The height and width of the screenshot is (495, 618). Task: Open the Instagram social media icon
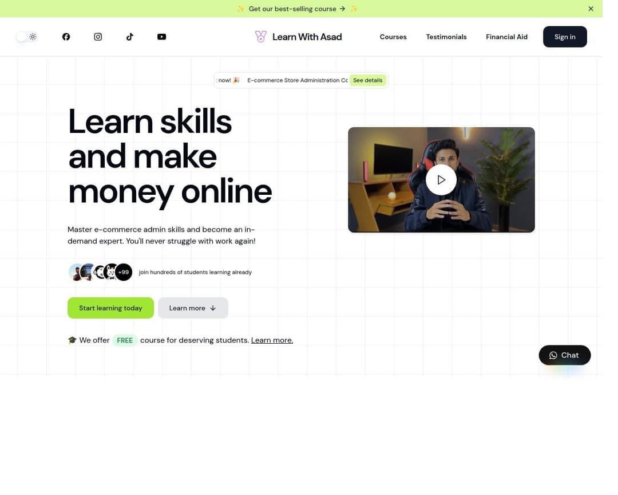pyautogui.click(x=98, y=37)
